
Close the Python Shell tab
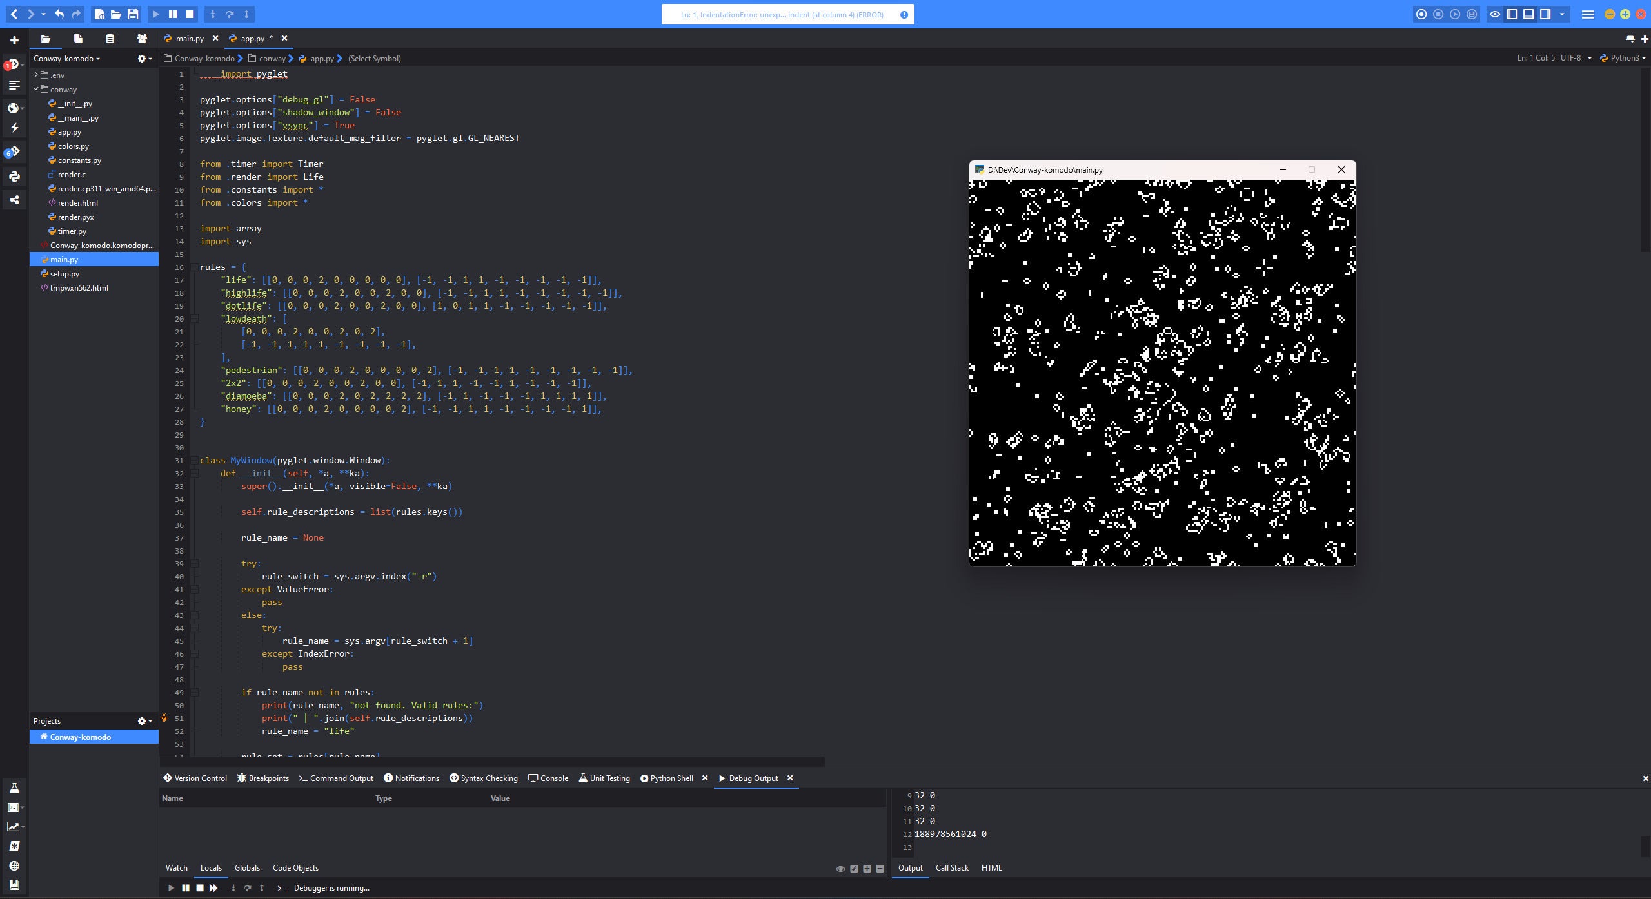coord(705,778)
